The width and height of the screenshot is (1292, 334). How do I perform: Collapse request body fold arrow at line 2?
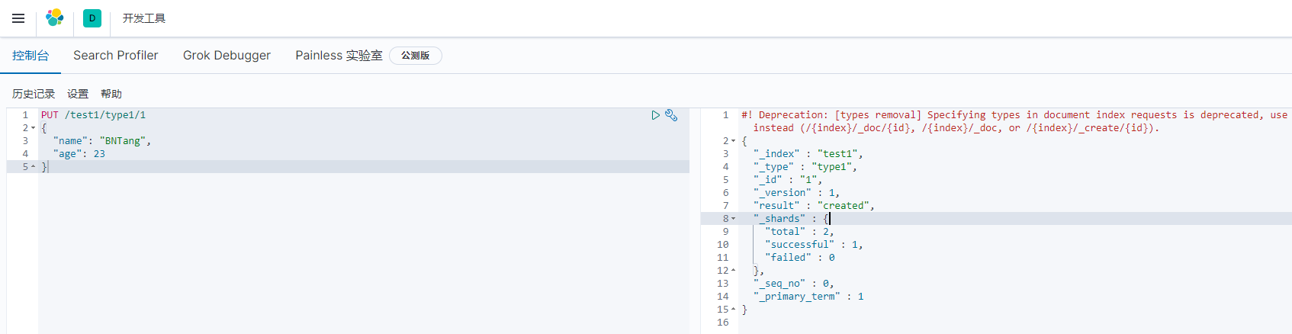click(33, 128)
